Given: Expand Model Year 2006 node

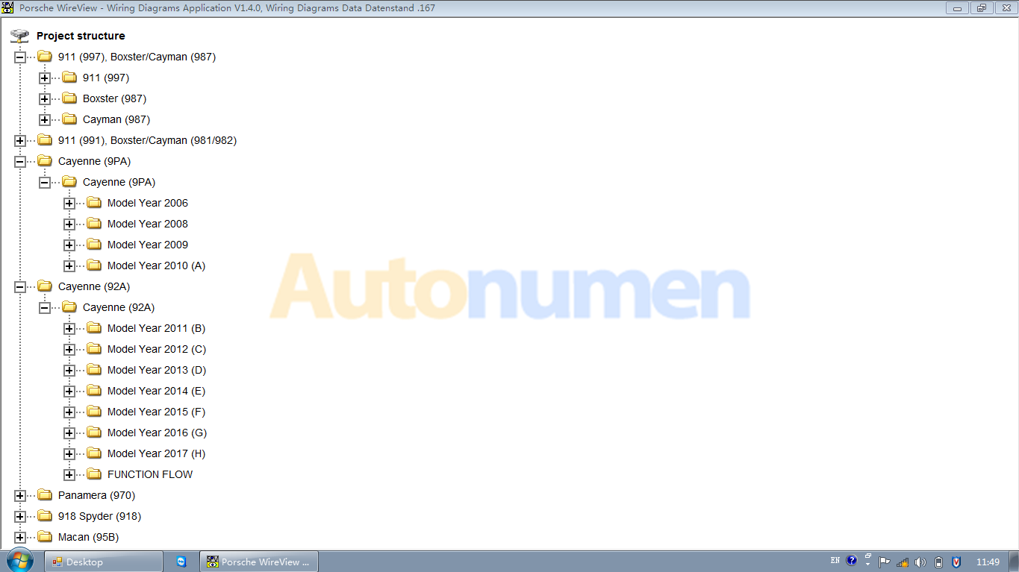Looking at the screenshot, I should click(69, 203).
